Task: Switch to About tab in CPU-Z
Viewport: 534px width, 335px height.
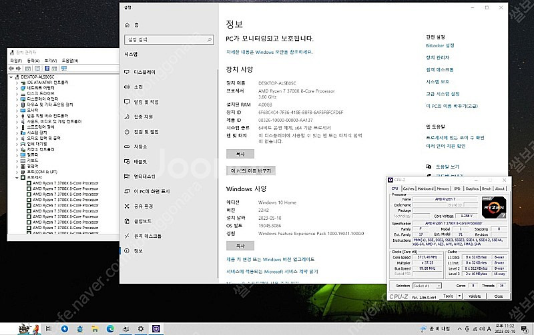Action: [x=499, y=188]
